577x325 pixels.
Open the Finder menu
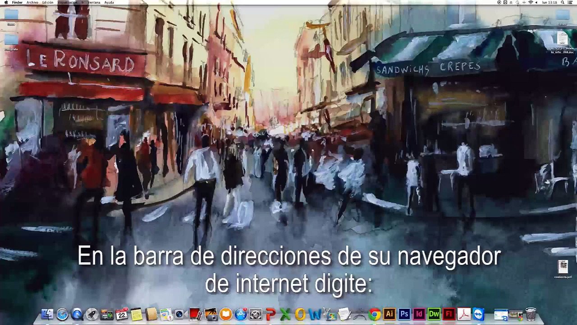point(17,2)
